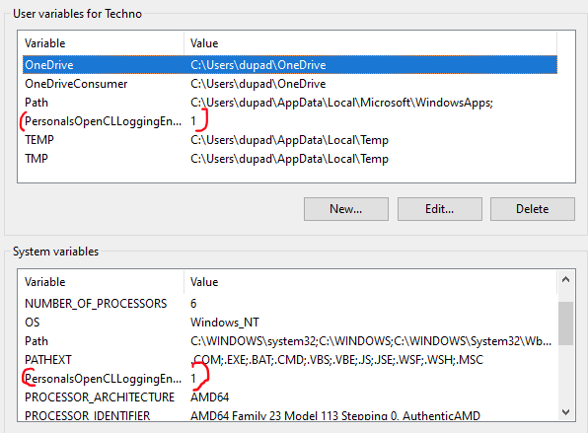Select the OneDriveConsumer variable row
The image size is (588, 433).
pos(290,84)
